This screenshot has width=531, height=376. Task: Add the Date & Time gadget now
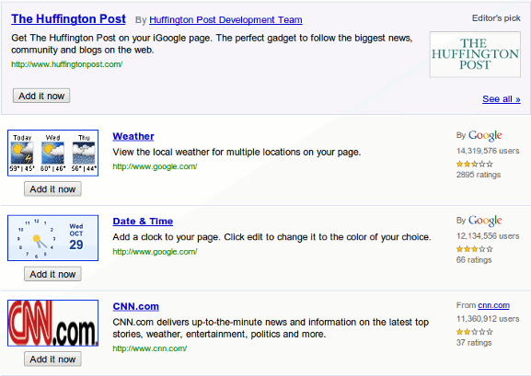52,274
